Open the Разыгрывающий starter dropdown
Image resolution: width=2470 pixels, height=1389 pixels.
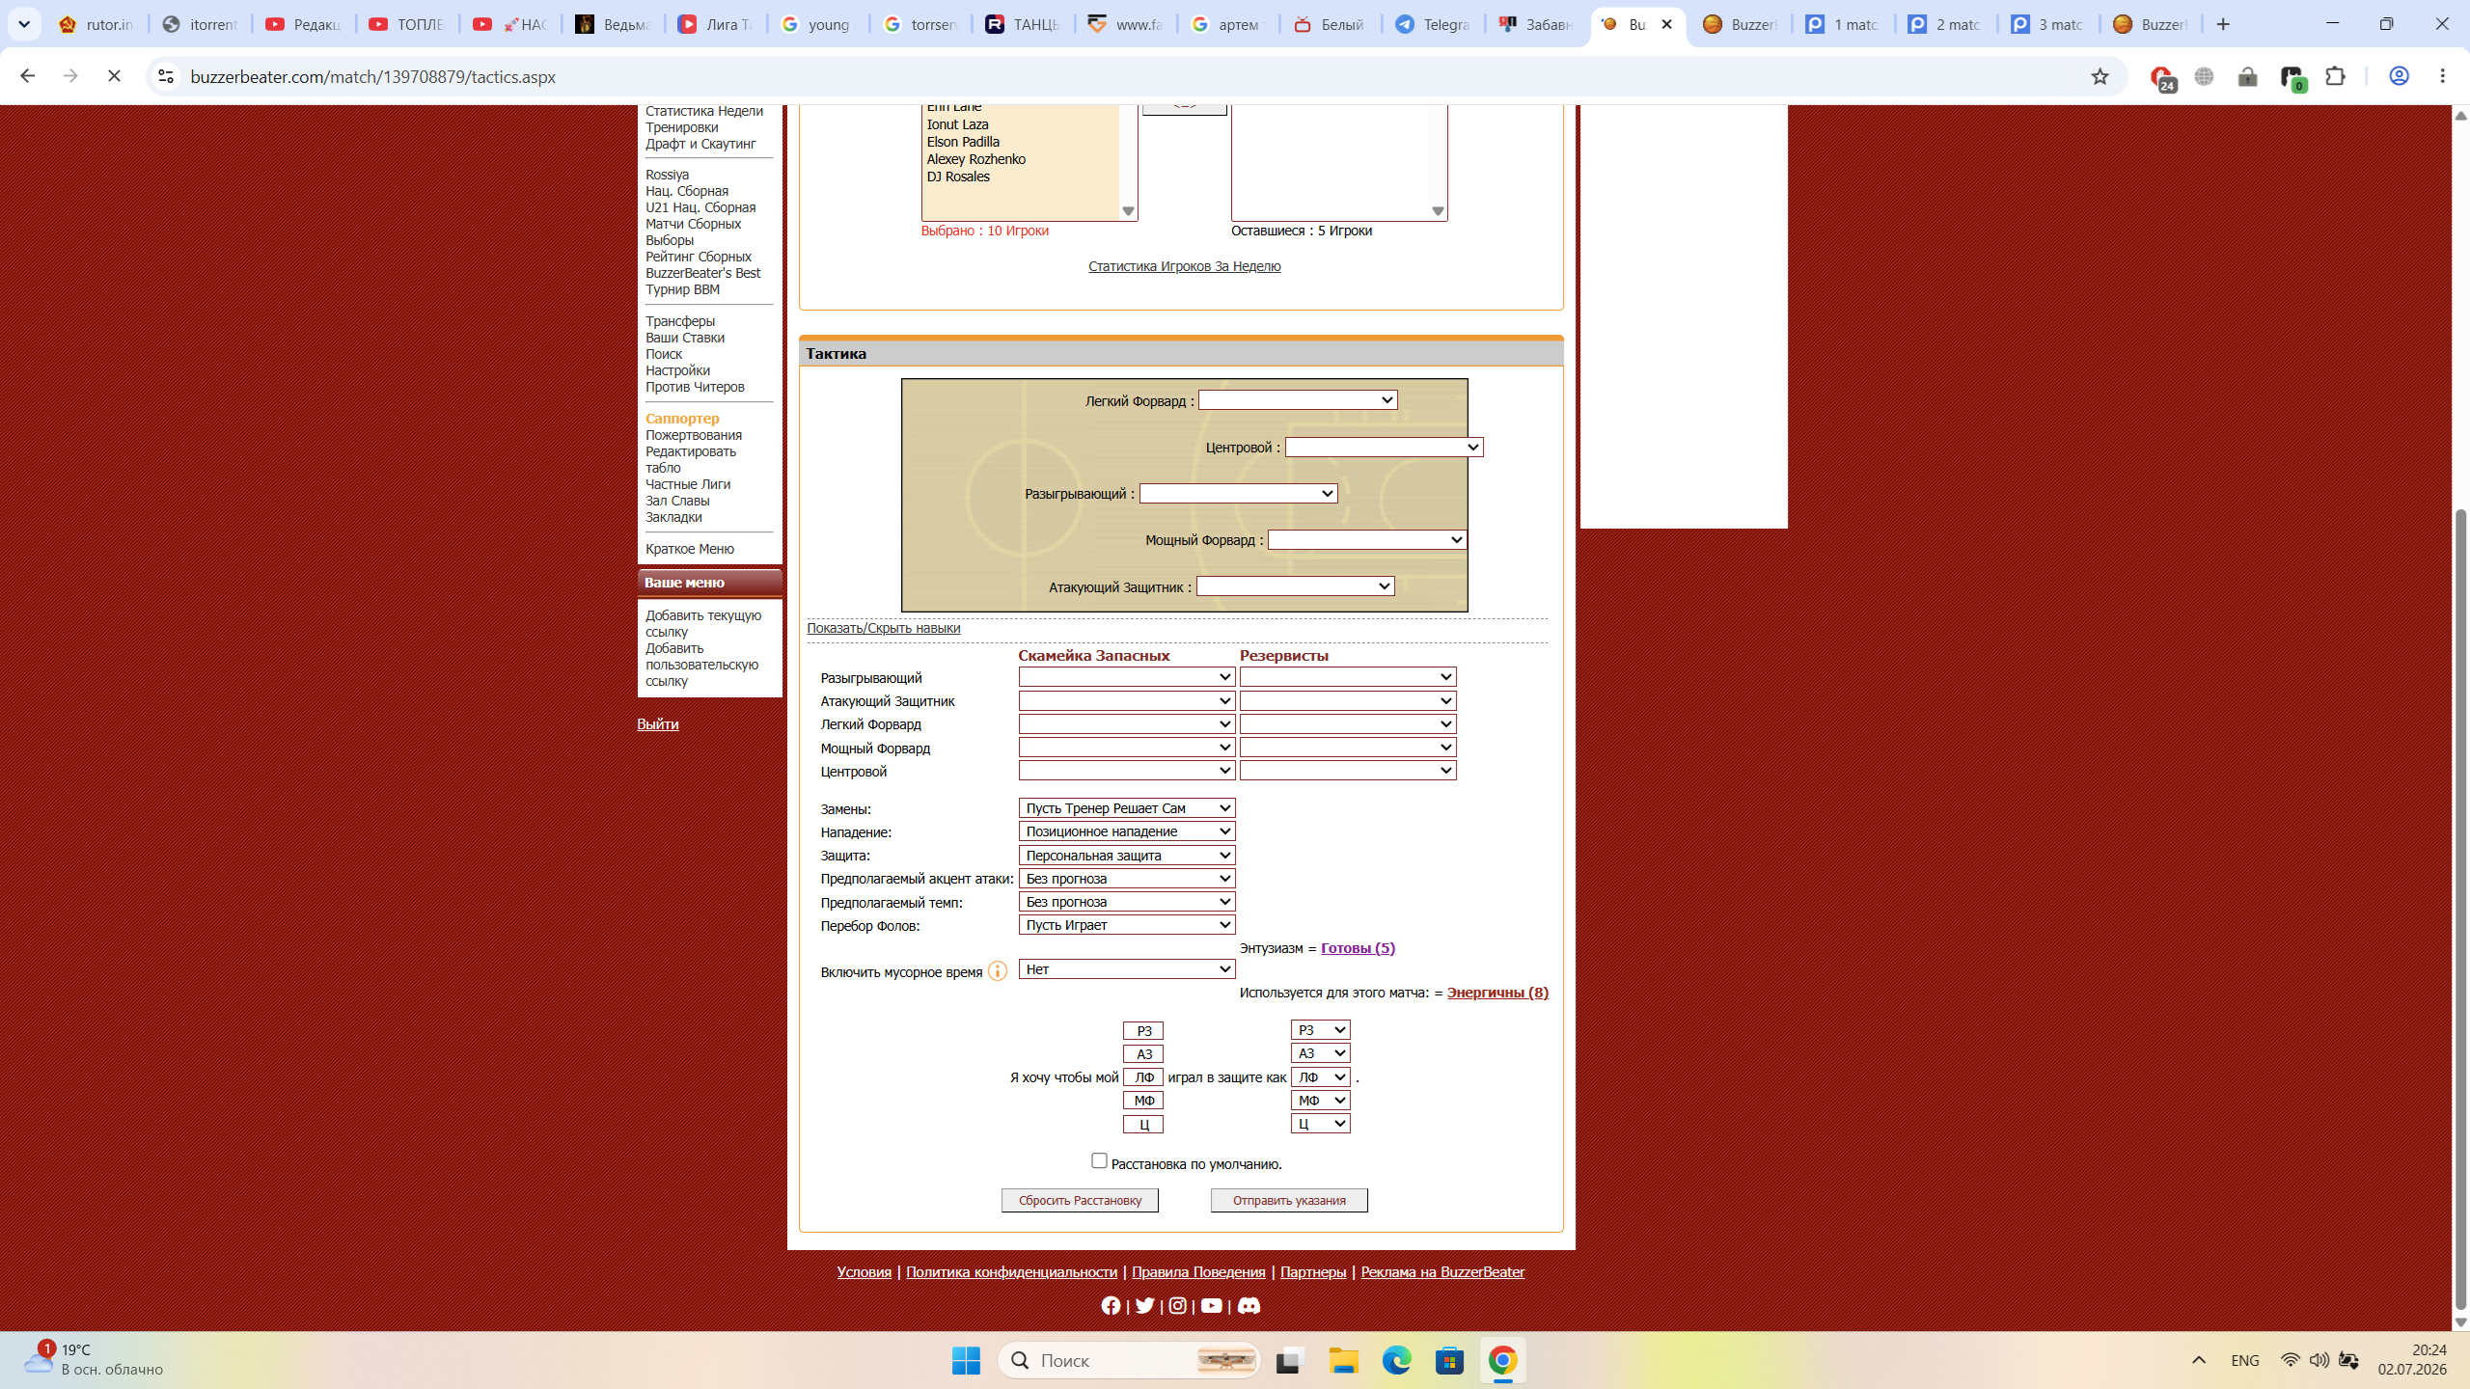tap(1238, 494)
